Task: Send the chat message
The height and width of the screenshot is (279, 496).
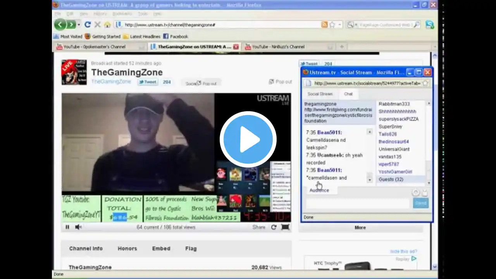Action: pyautogui.click(x=420, y=203)
